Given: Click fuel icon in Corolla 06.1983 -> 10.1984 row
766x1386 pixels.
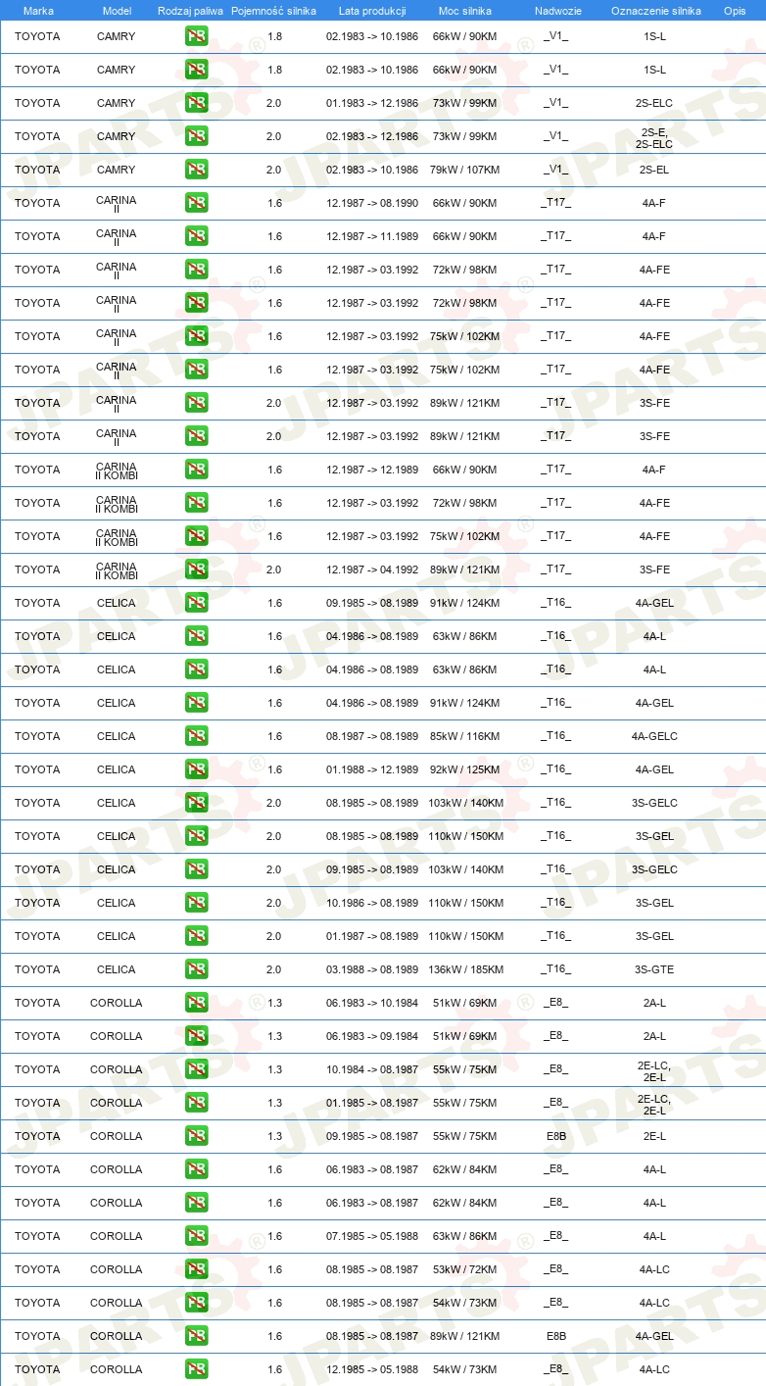Looking at the screenshot, I should point(197,1003).
